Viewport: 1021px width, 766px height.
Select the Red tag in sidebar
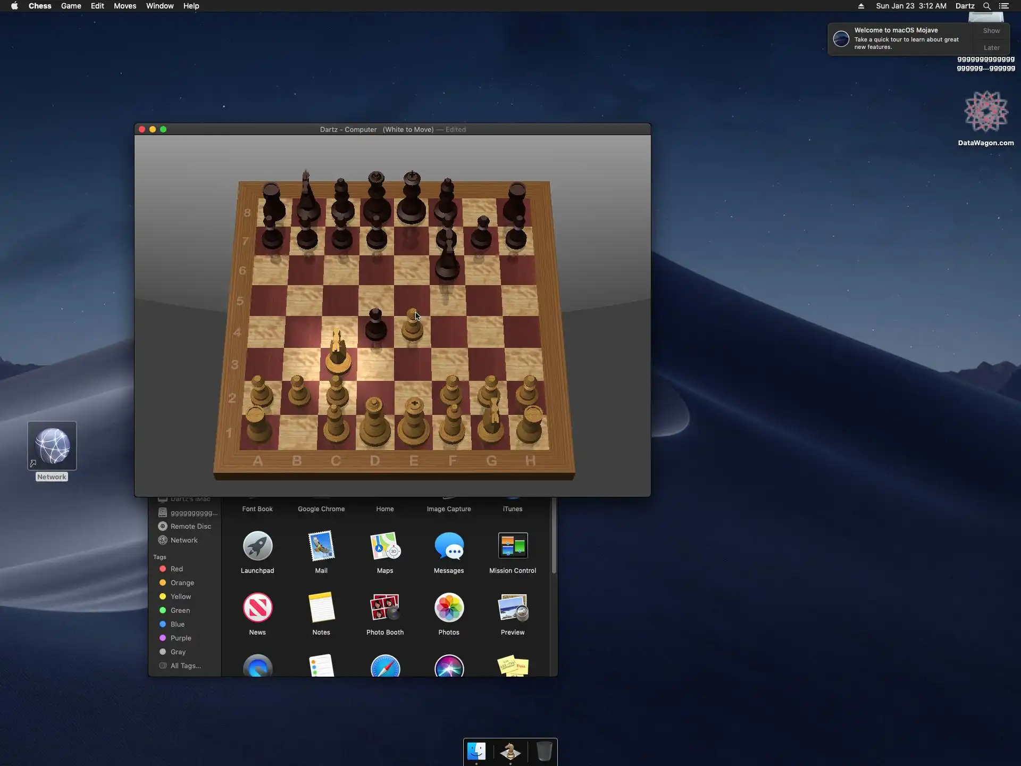tap(177, 569)
